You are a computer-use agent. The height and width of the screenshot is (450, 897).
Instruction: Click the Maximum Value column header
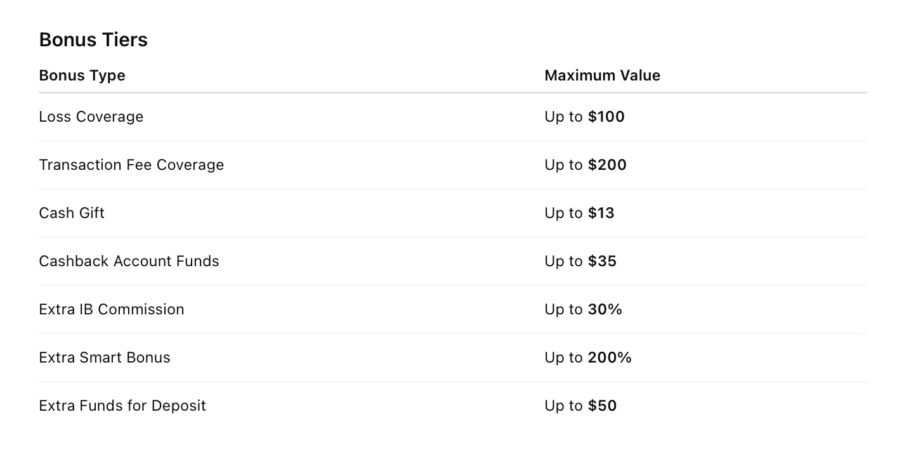click(602, 75)
